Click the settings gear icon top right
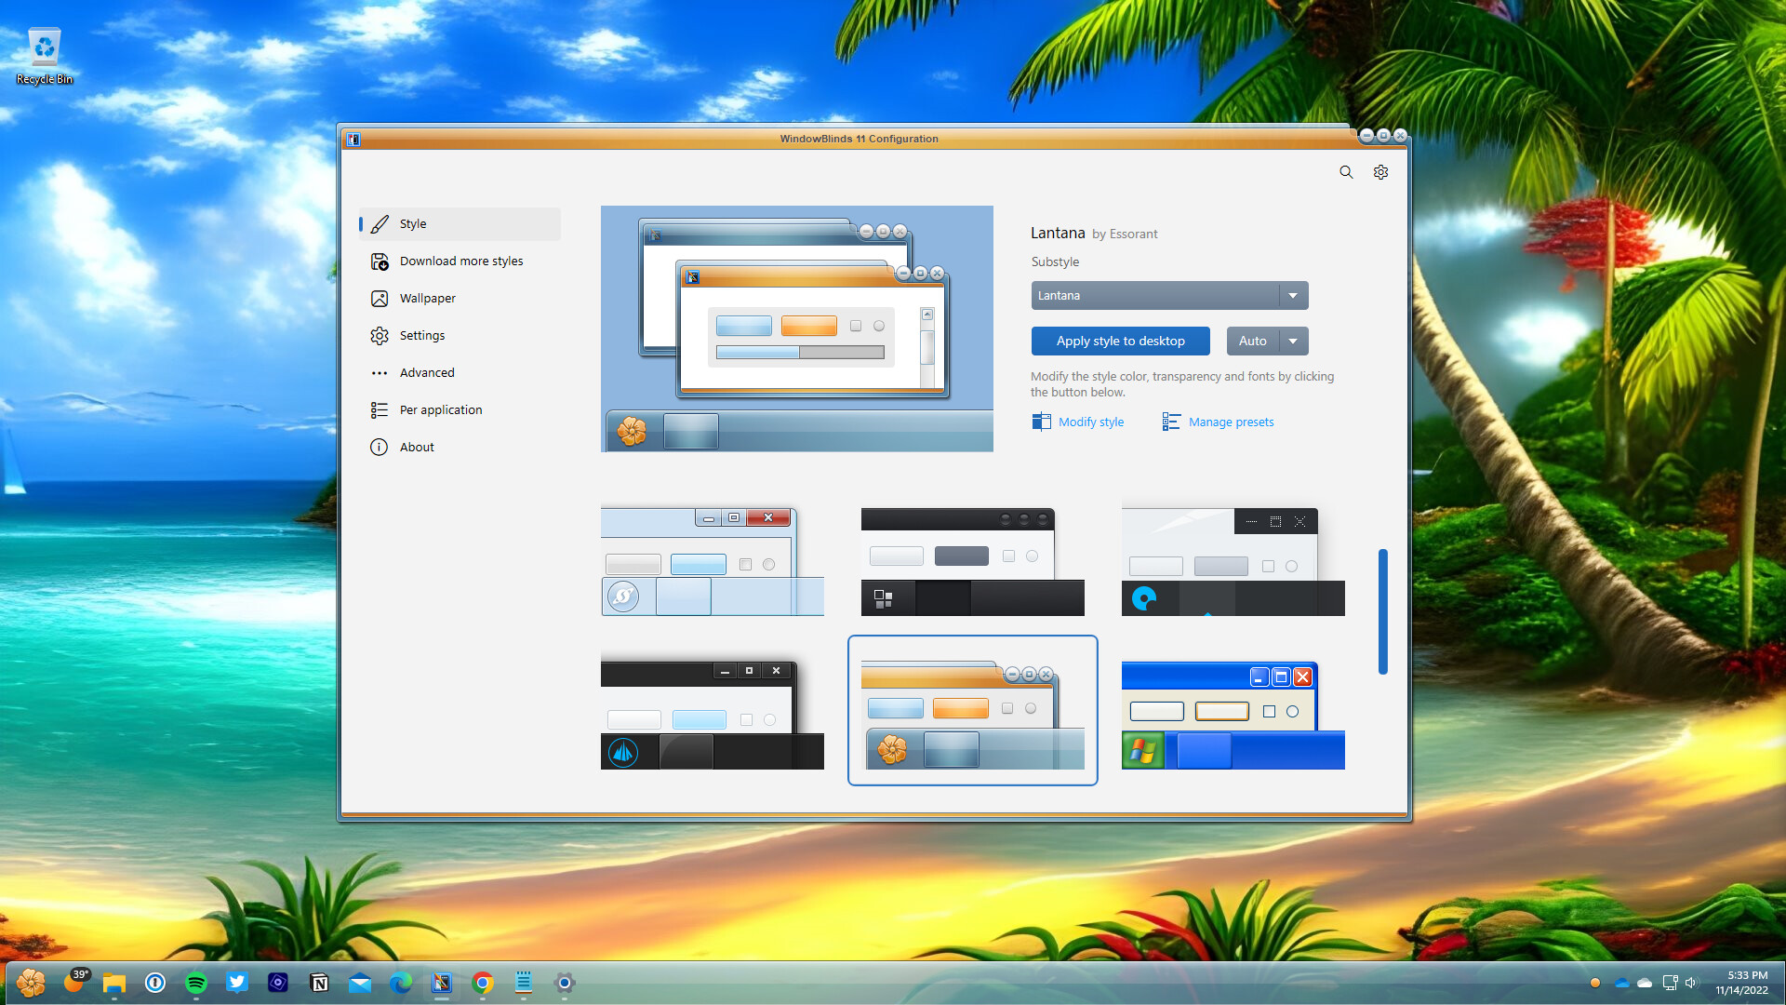The height and width of the screenshot is (1005, 1786). click(1380, 172)
